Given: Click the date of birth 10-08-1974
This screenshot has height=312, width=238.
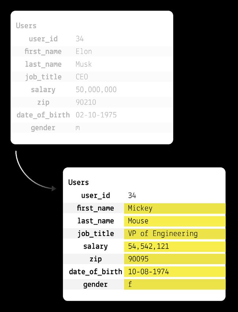Looking at the screenshot, I should (175, 272).
